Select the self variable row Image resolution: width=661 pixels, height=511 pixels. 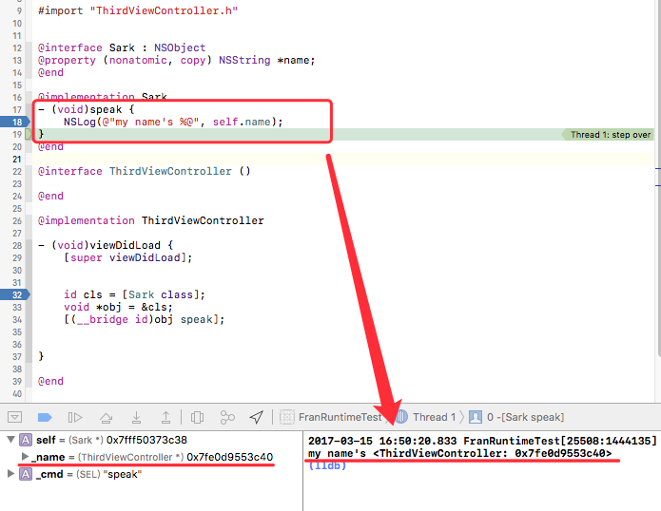pos(151,440)
